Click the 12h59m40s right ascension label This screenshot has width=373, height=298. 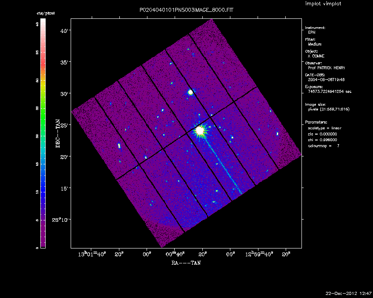tap(259, 254)
